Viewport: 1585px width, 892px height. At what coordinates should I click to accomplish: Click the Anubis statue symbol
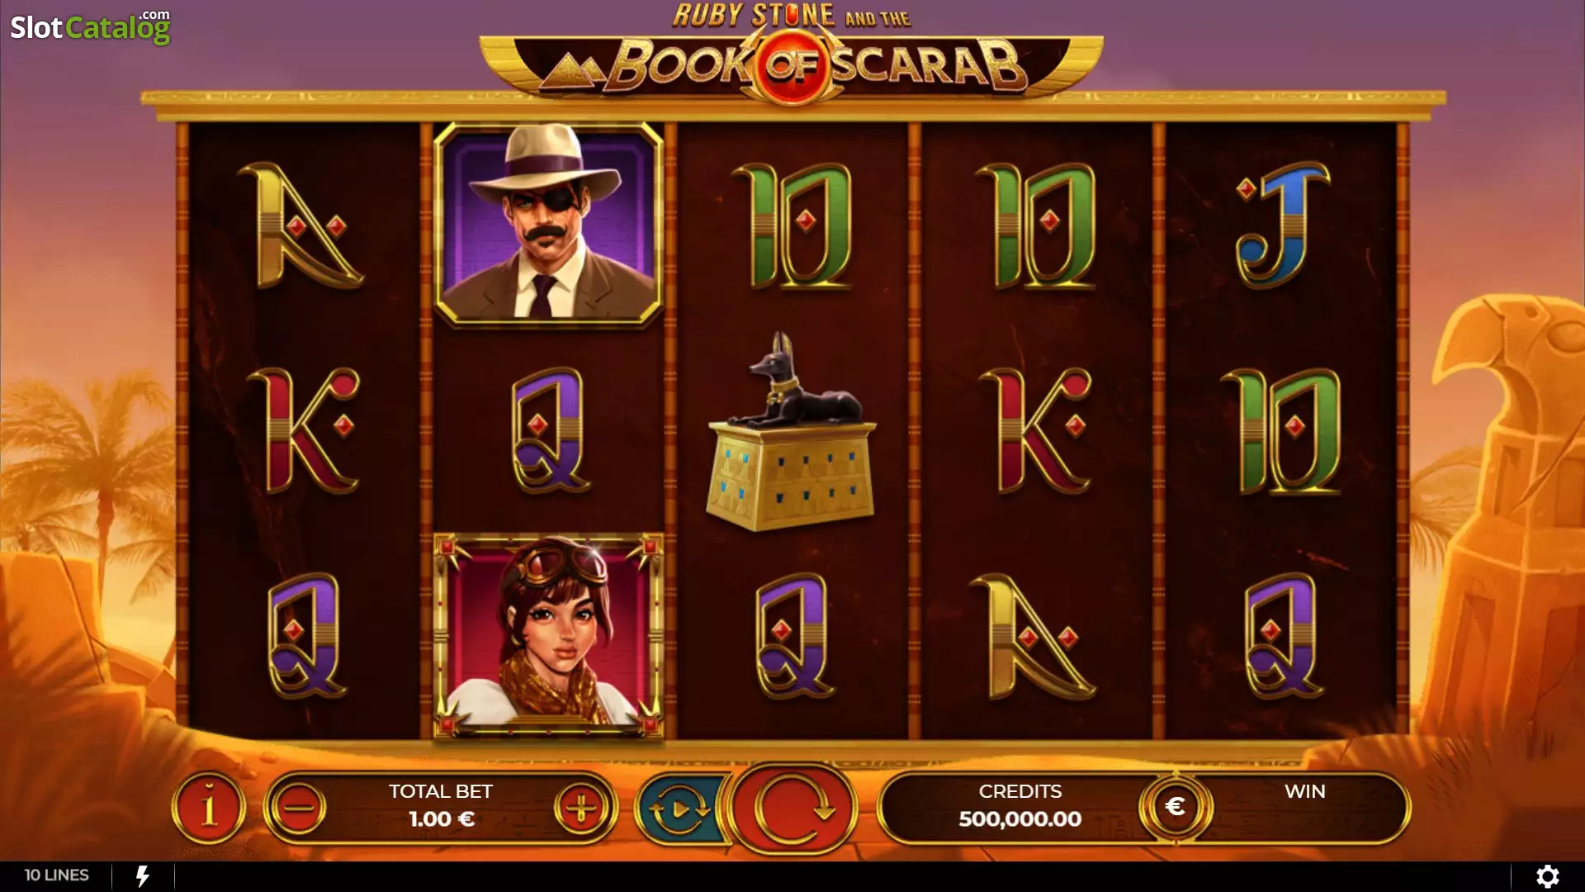pos(791,432)
